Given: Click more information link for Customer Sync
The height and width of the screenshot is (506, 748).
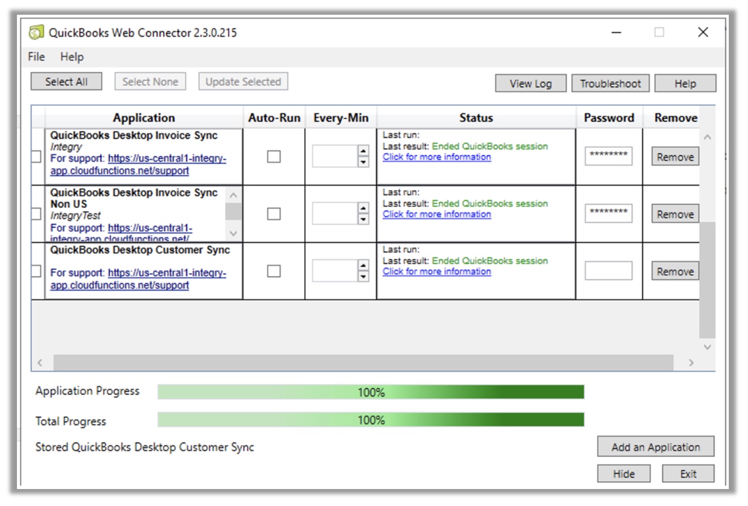Looking at the screenshot, I should point(437,271).
